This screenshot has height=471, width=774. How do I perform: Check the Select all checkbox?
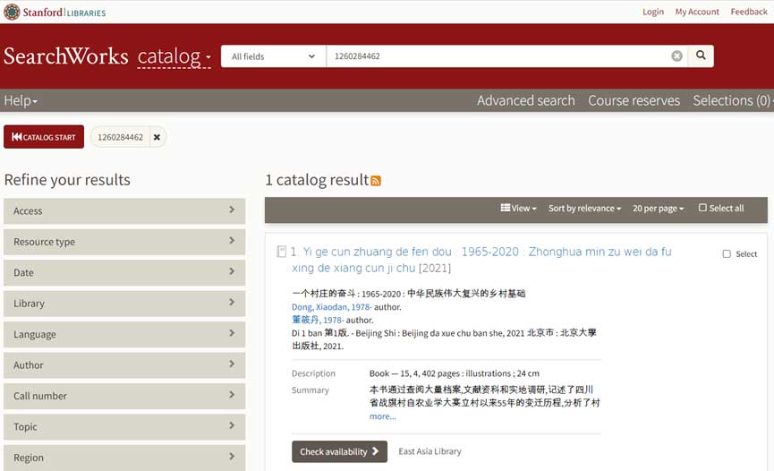click(x=702, y=208)
